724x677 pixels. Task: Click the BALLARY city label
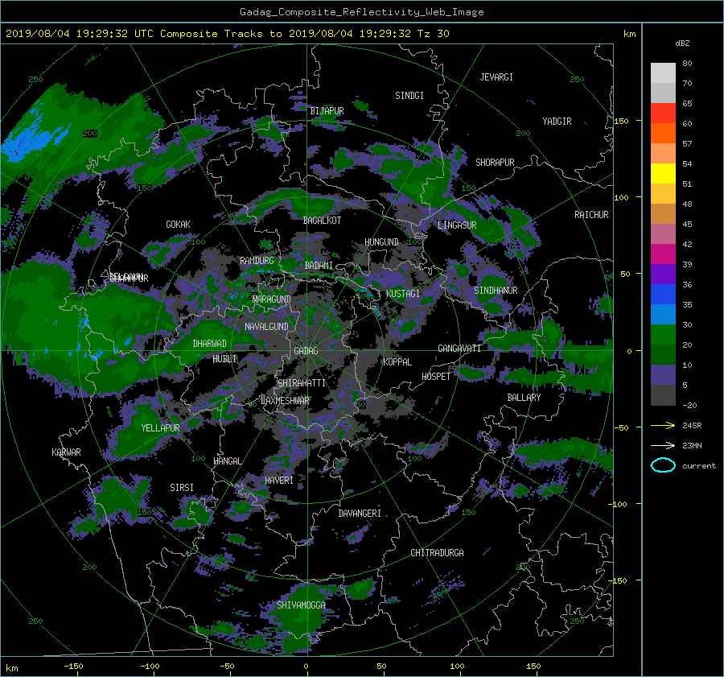[x=524, y=398]
